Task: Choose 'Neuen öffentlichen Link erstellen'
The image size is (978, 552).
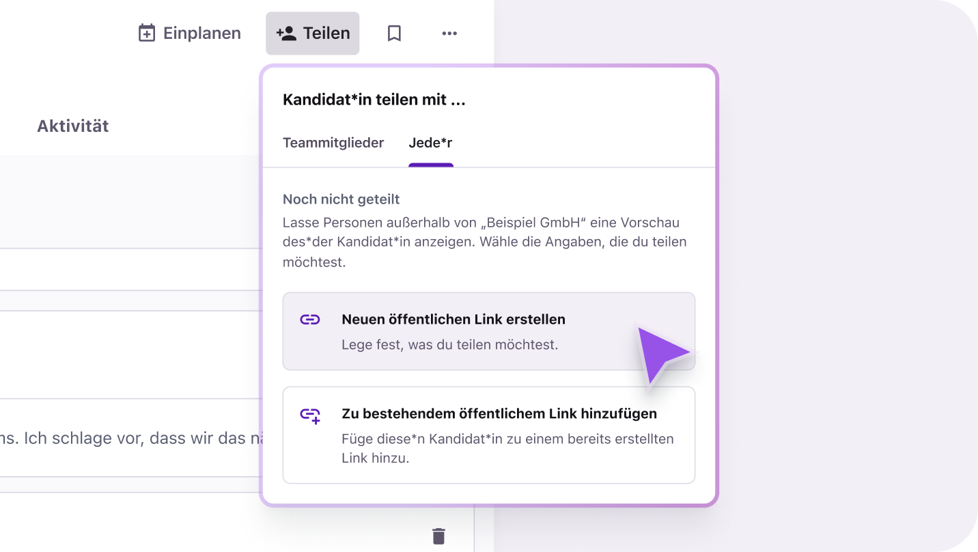Action: pos(453,319)
